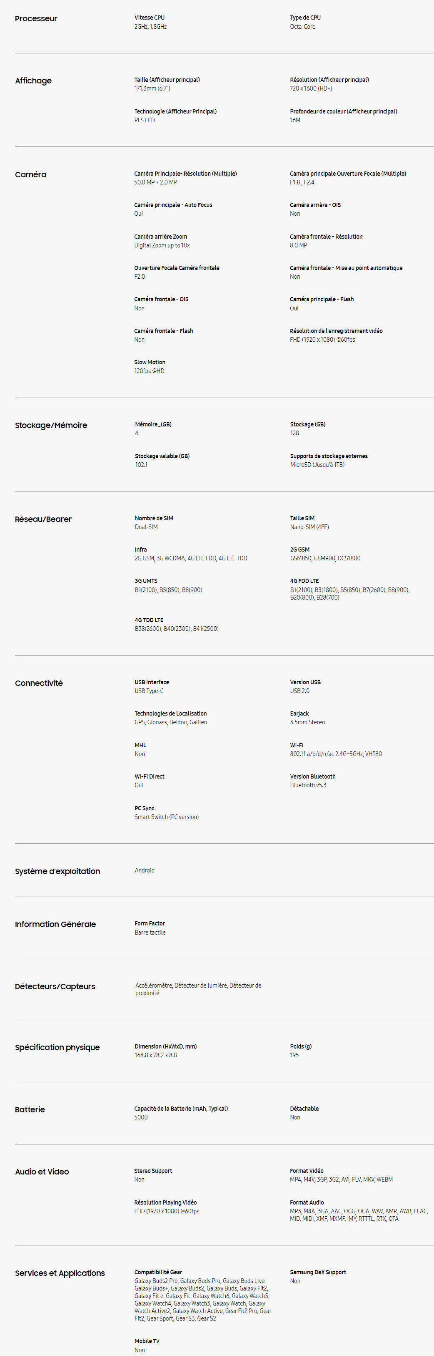Click the Information Générale heading
The height and width of the screenshot is (1356, 434).
click(55, 924)
